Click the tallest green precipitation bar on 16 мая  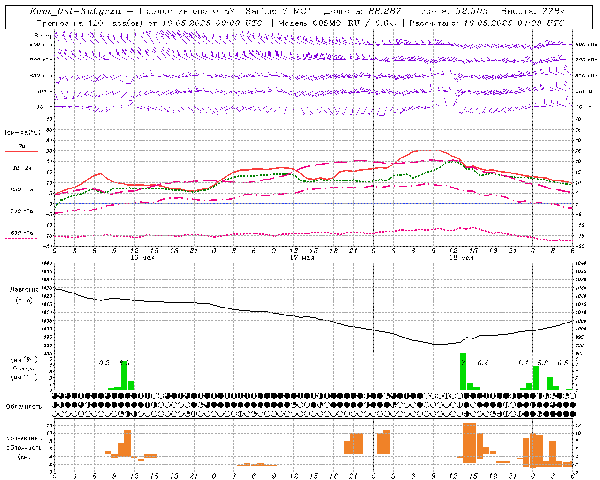click(124, 375)
